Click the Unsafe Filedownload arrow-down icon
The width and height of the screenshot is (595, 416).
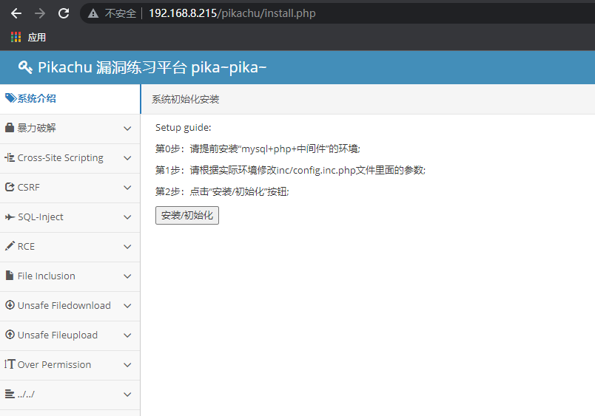tap(10, 305)
